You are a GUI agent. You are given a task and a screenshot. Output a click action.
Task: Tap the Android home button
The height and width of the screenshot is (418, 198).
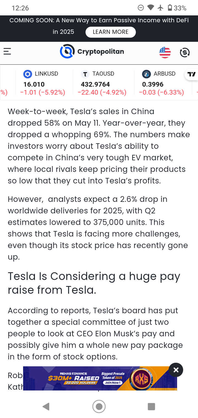(99, 406)
